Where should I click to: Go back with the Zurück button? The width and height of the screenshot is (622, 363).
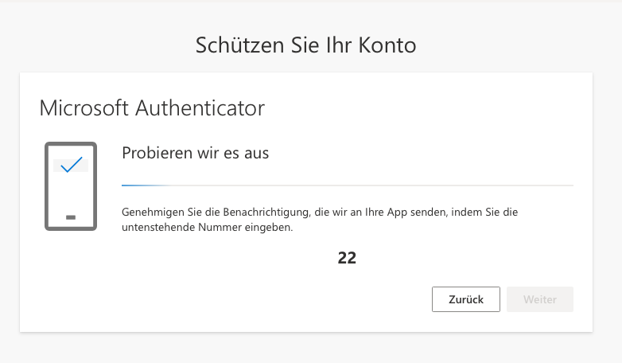pyautogui.click(x=465, y=299)
